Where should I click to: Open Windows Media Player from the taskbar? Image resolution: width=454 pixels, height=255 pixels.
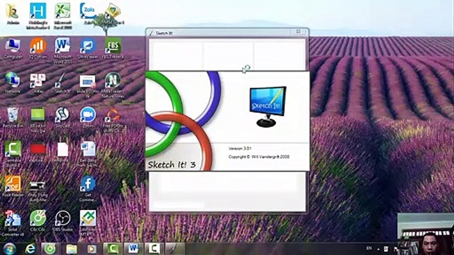click(92, 249)
